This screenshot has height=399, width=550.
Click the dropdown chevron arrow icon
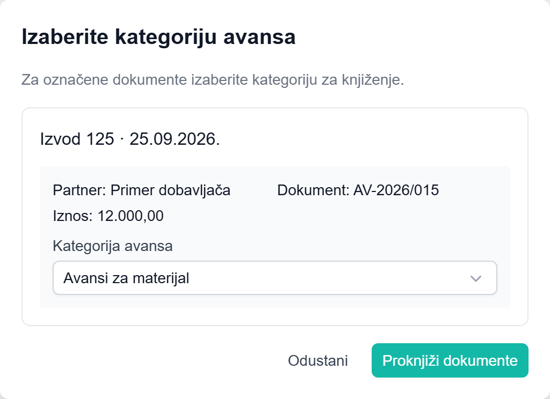pos(476,278)
